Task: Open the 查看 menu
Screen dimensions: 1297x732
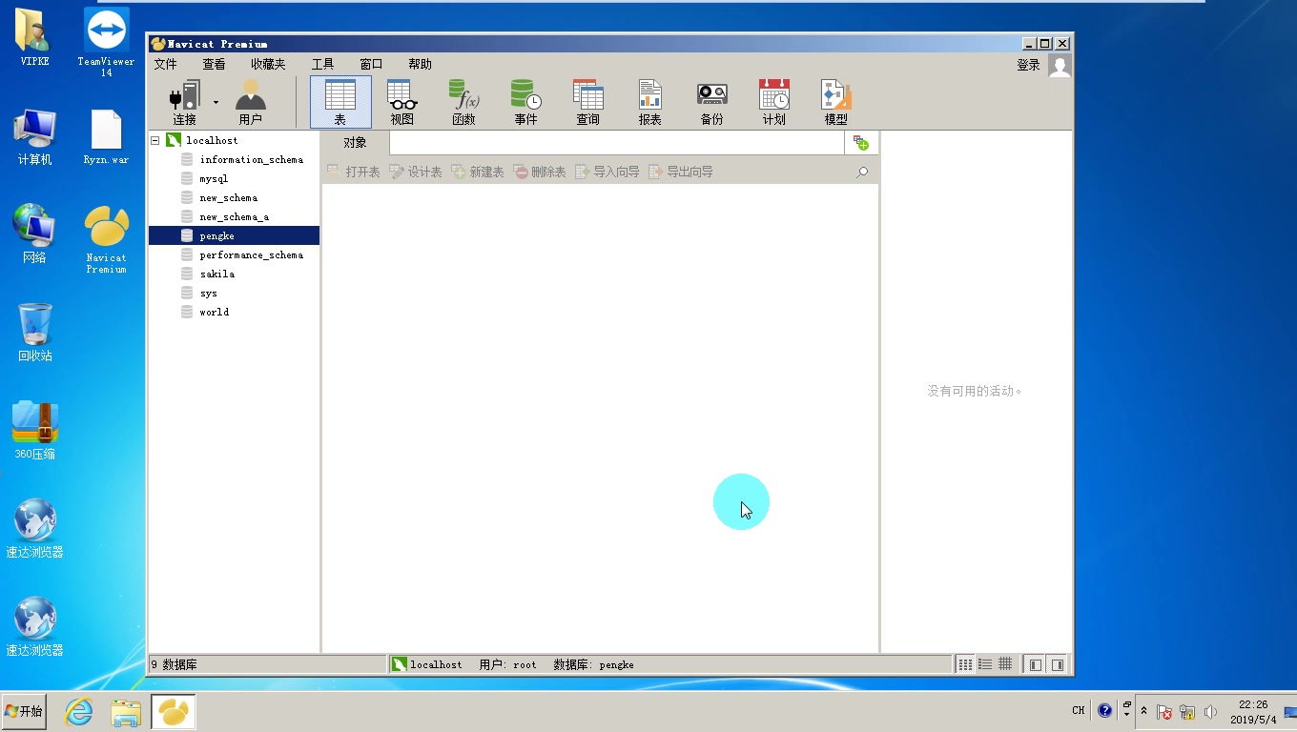Action: pos(215,64)
